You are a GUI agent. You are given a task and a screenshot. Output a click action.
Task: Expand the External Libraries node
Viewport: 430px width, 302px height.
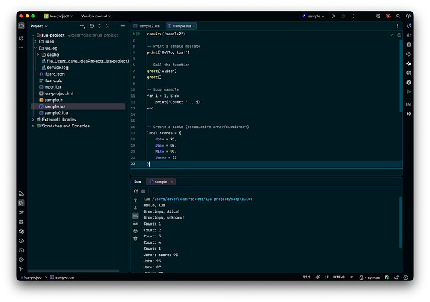[34, 119]
